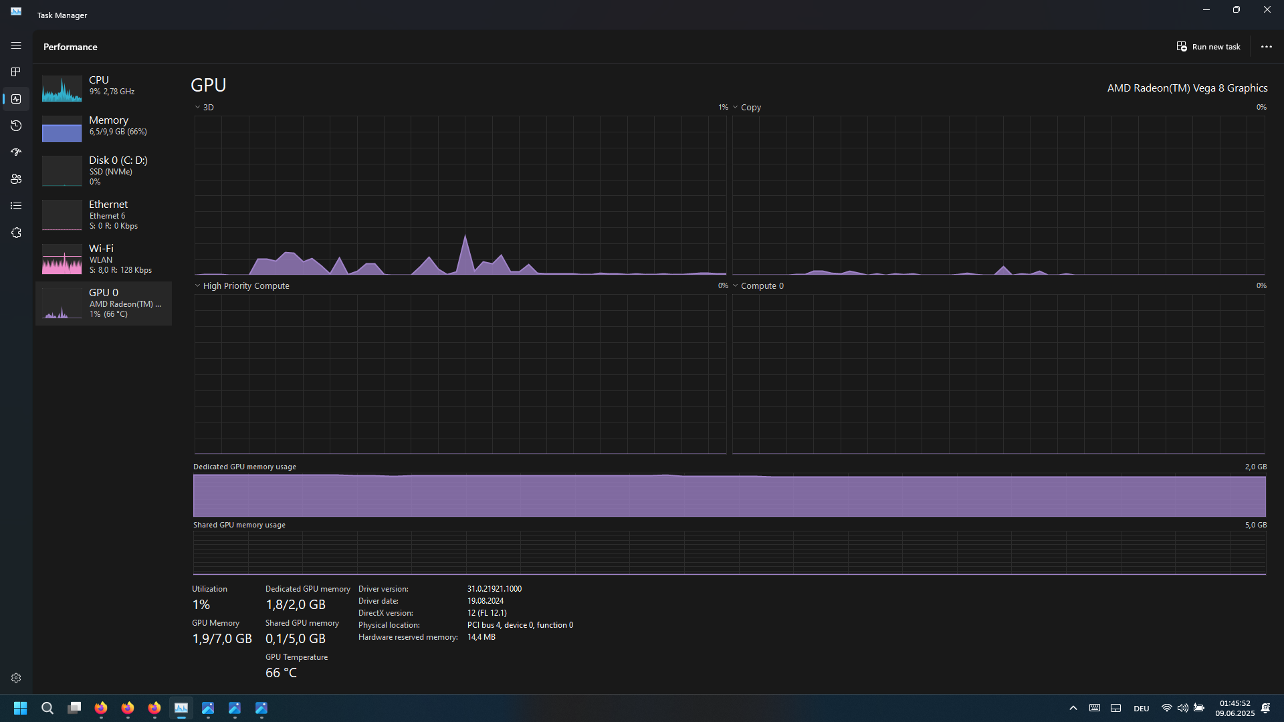This screenshot has width=1284, height=722.
Task: Click the 1,9/7,0 GB GPU Memory value
Action: [x=222, y=638]
